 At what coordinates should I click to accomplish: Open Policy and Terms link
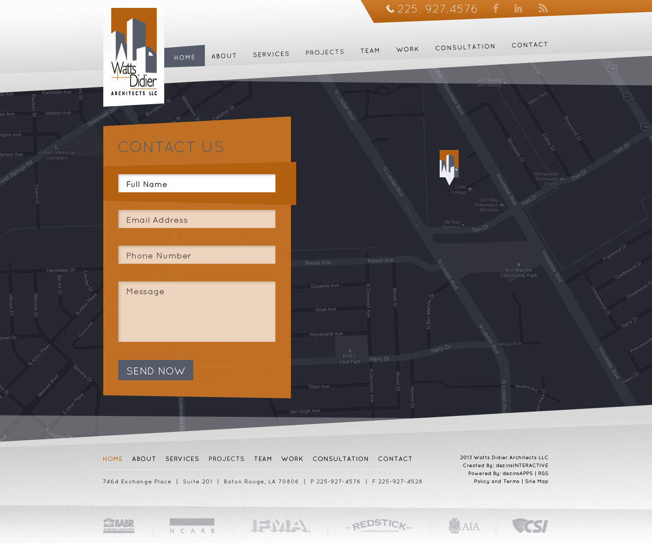coord(497,481)
